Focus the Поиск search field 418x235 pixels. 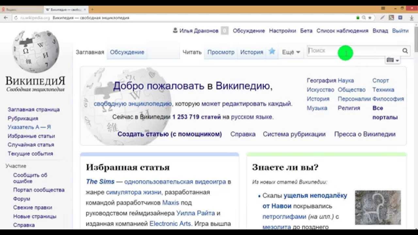pyautogui.click(x=354, y=51)
